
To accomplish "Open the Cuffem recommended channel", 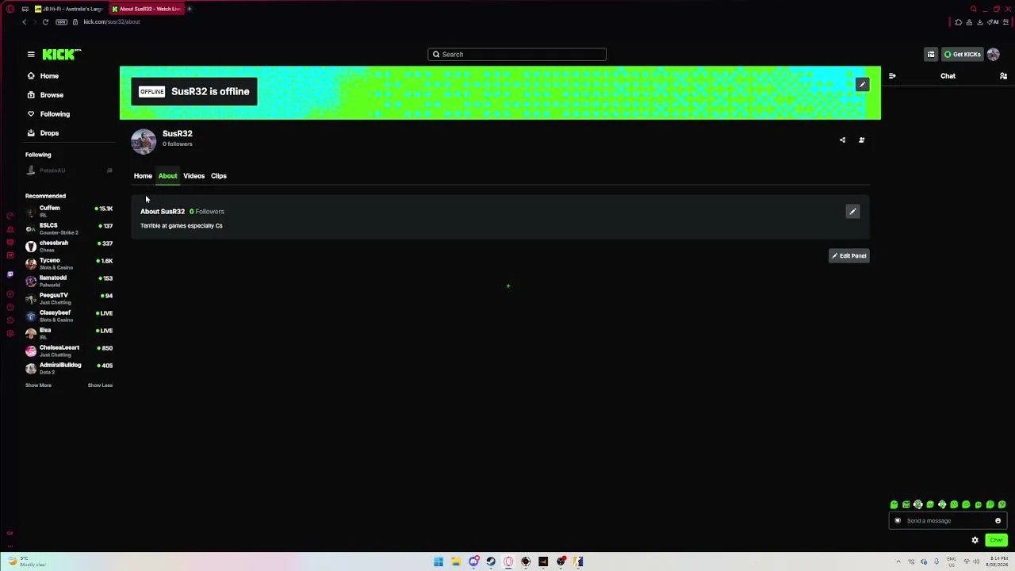I will [69, 211].
